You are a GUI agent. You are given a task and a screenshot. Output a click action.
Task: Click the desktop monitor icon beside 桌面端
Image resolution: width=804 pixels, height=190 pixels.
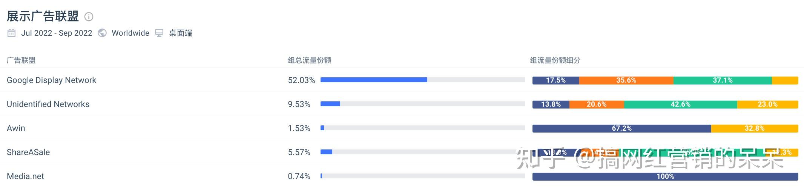click(159, 33)
